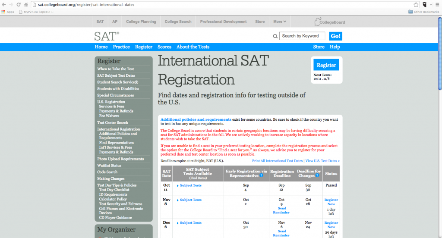Click the blue Register button box
442x238 pixels.
pyautogui.click(x=326, y=65)
